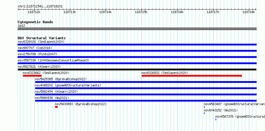
Task: Click the black bar for nsv5827621
Action: (x=137, y=70)
